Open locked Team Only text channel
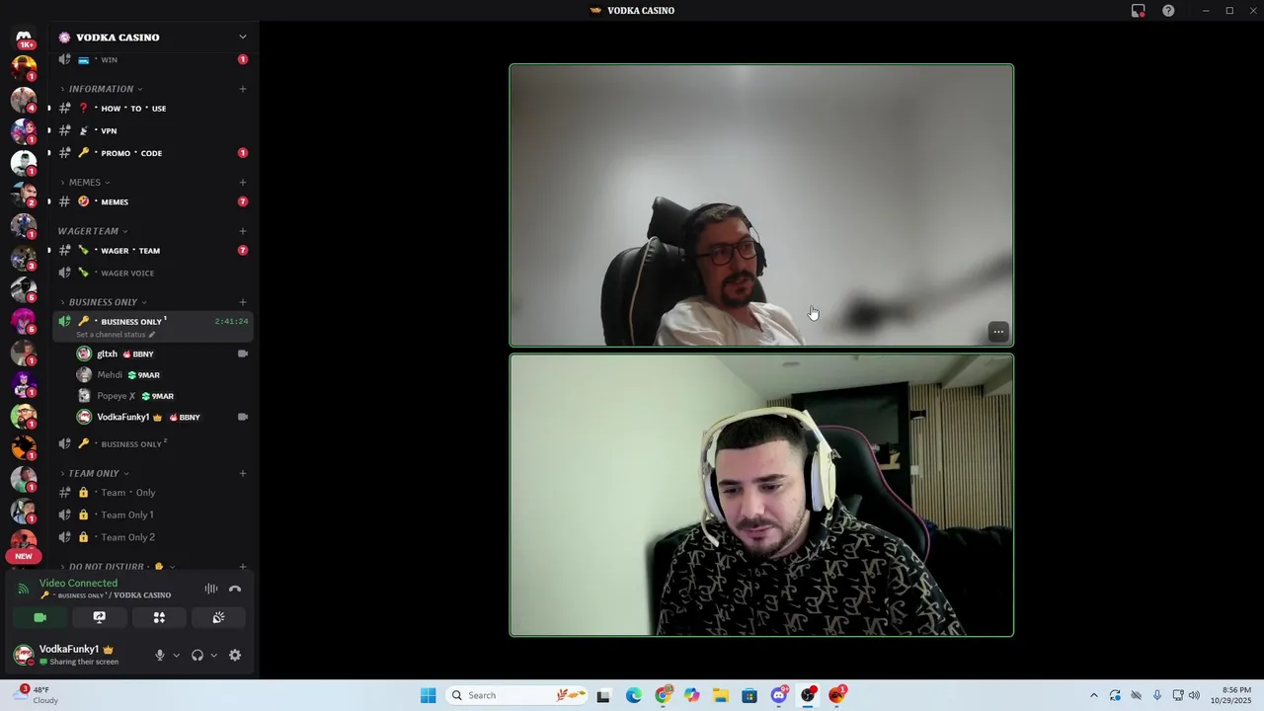Screen dimensions: 1264x711 (153, 492)
